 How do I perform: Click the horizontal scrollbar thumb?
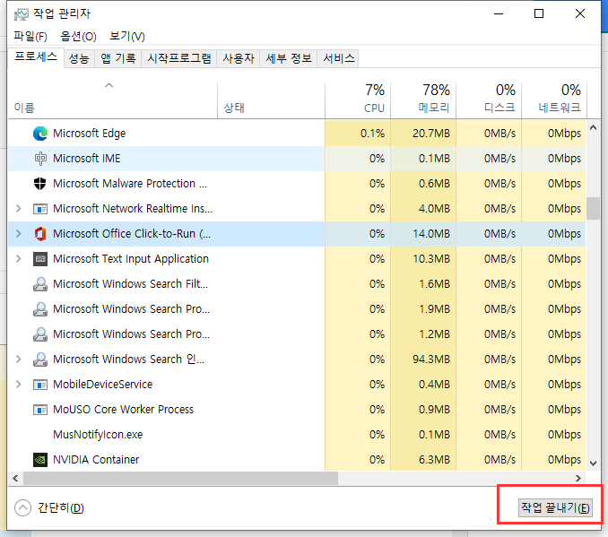[x=180, y=479]
